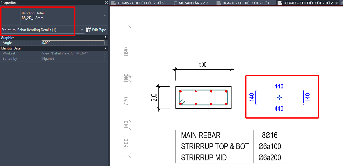
Task: Click the Edit Type icon
Action: (88, 30)
